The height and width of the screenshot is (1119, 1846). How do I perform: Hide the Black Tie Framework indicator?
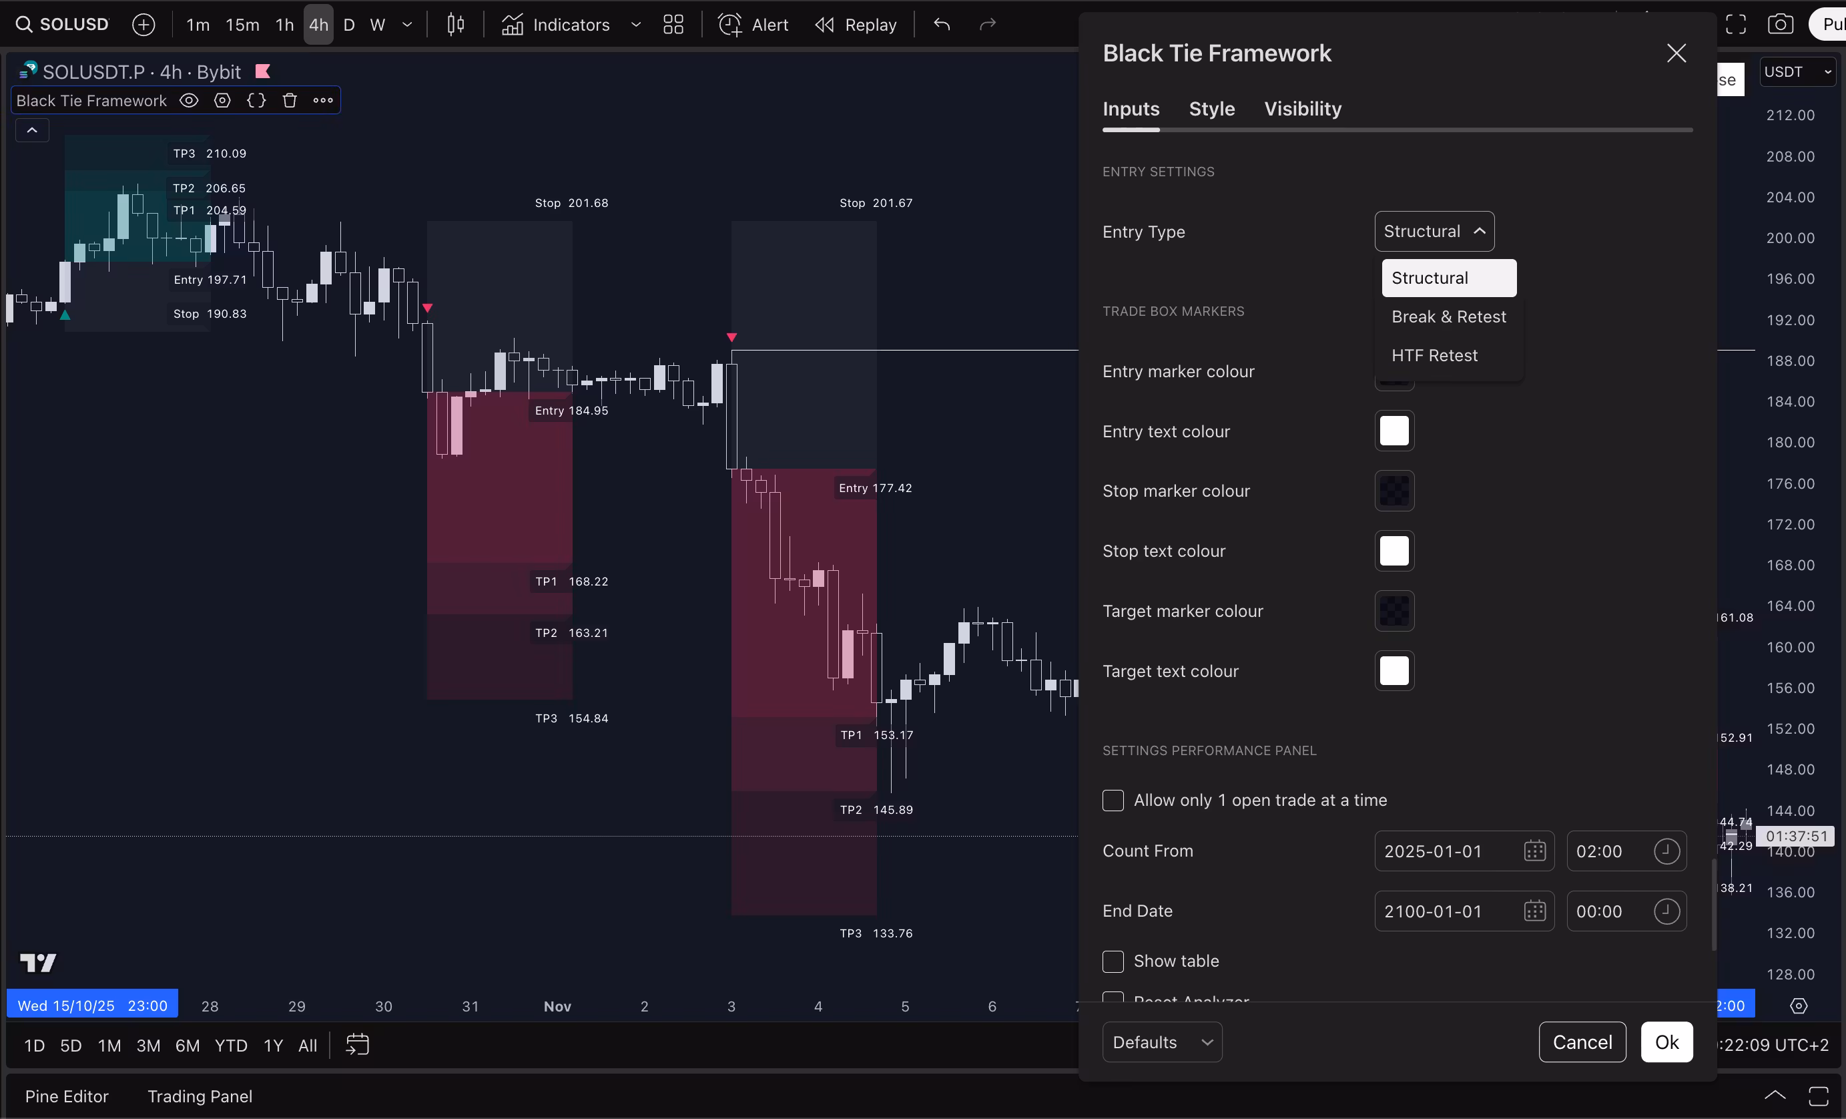click(189, 100)
